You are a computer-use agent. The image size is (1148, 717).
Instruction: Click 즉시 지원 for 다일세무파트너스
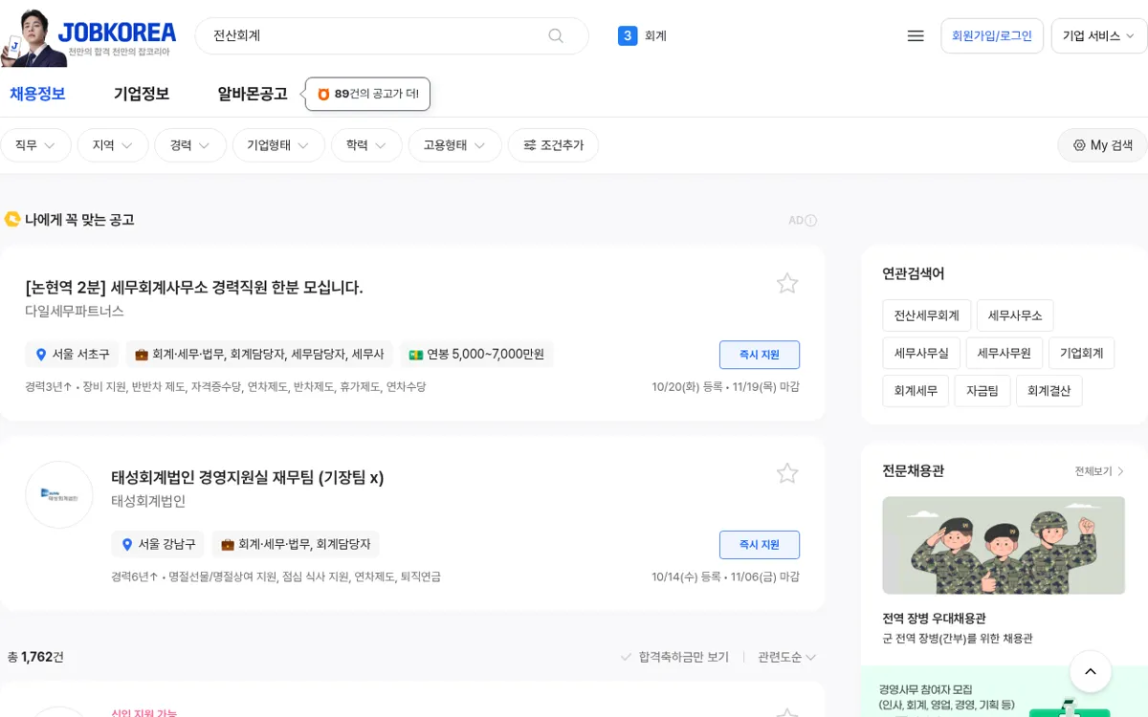(x=760, y=355)
